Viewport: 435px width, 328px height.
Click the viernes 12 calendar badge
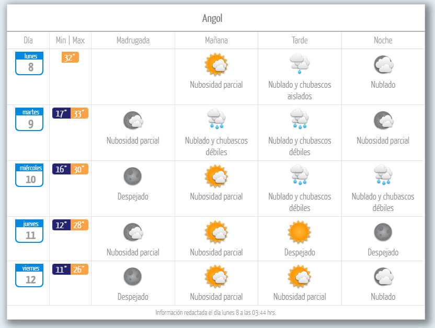[x=29, y=275]
